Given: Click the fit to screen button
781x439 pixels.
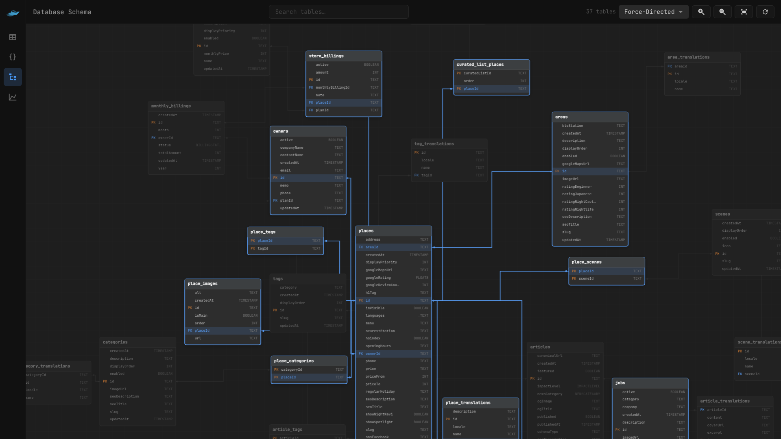Looking at the screenshot, I should [744, 12].
